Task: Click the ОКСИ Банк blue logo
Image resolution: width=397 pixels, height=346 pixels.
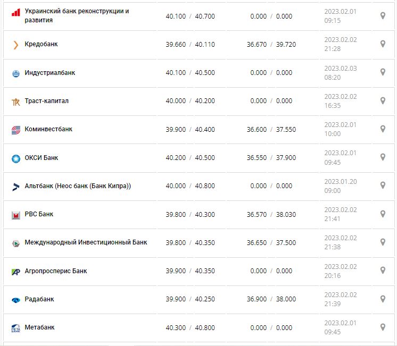Action: click(x=15, y=158)
